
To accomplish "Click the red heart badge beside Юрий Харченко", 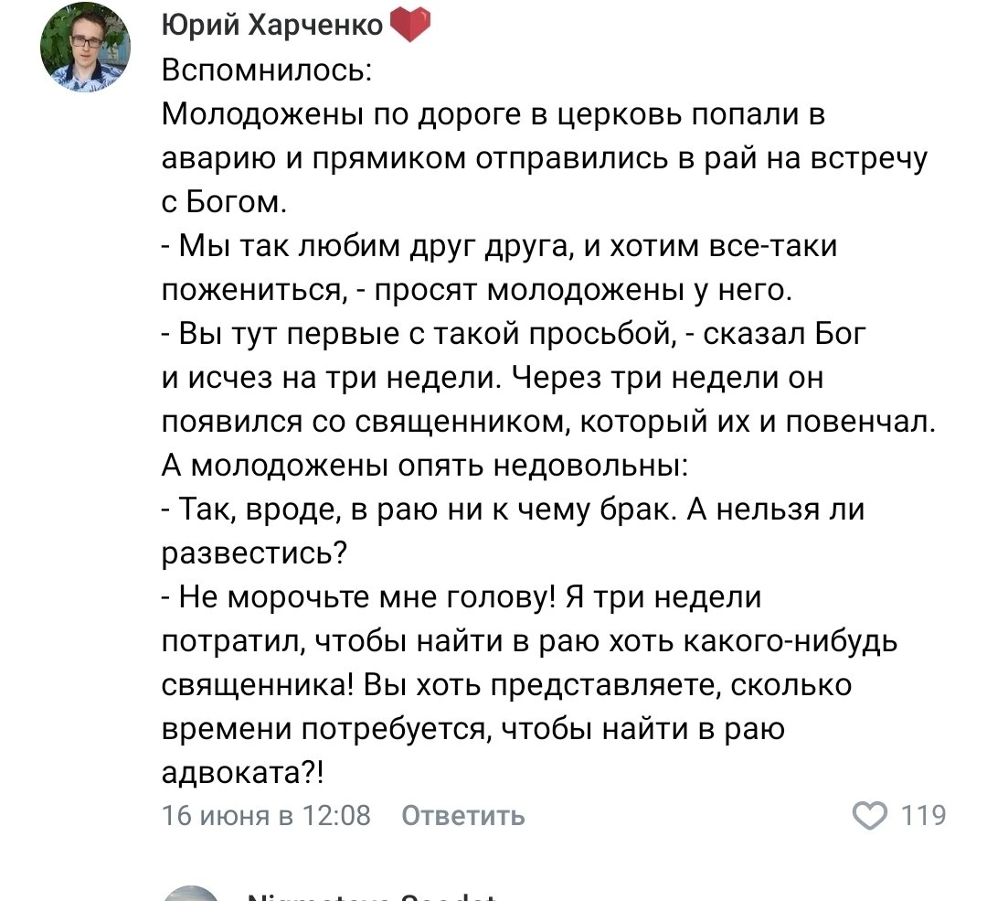I will coord(410,26).
